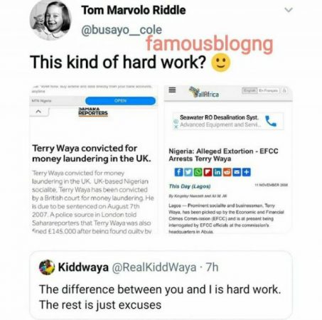Click the blue OPEN ad button
Viewport: 322px width, 320px height.
coord(120,101)
